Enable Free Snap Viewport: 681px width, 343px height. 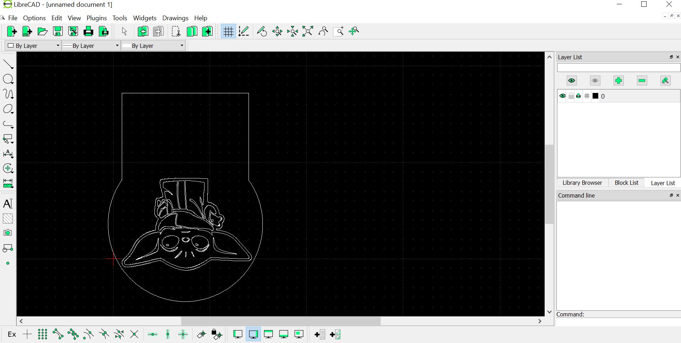click(27, 334)
